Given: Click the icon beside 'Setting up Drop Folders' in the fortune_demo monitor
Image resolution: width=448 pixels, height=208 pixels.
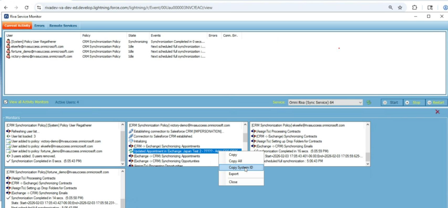Looking at the screenshot, I should (8, 188).
